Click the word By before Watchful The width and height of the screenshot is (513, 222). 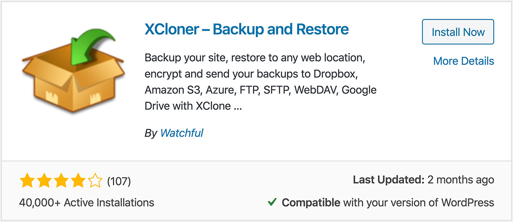click(151, 133)
